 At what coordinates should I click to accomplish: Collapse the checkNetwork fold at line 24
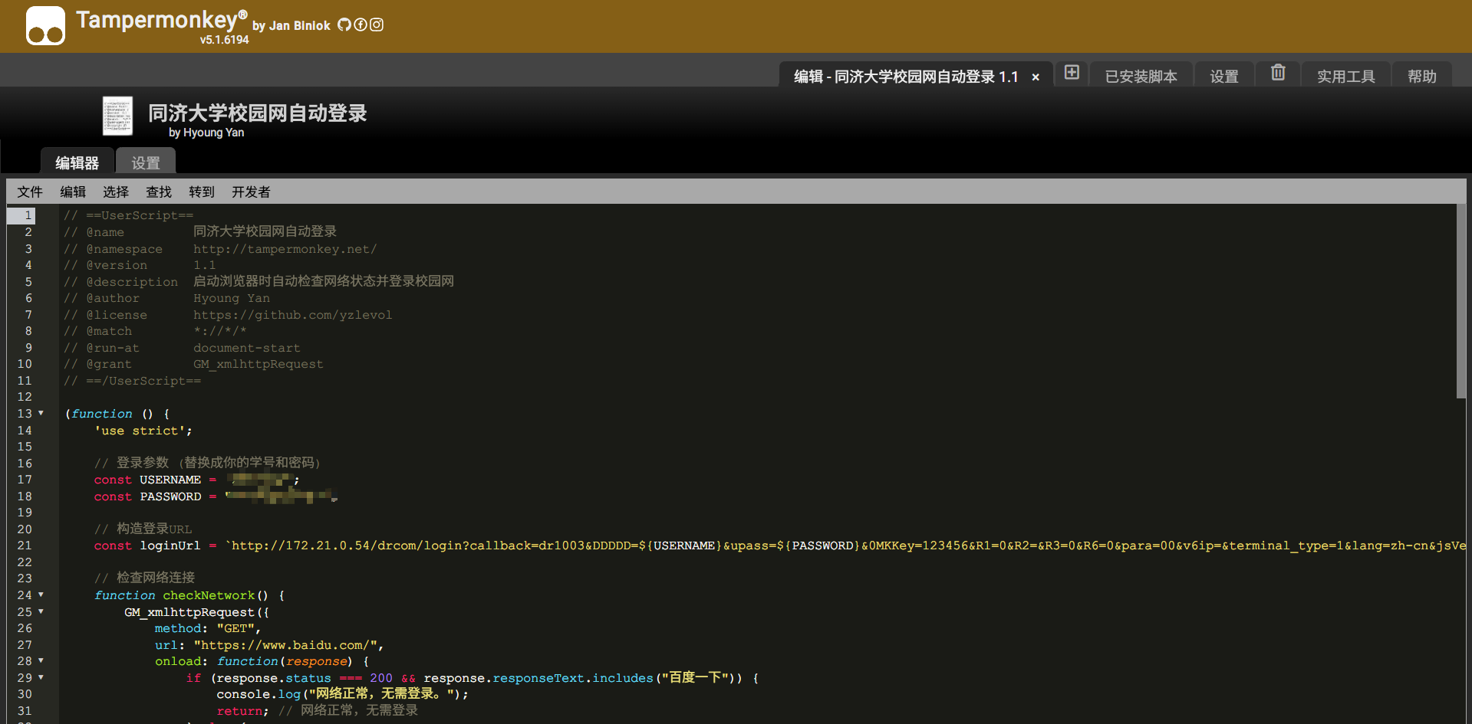tap(41, 595)
